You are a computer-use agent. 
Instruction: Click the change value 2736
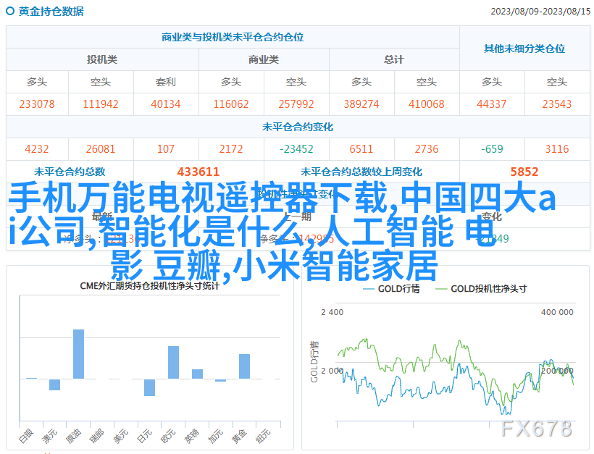tap(427, 149)
